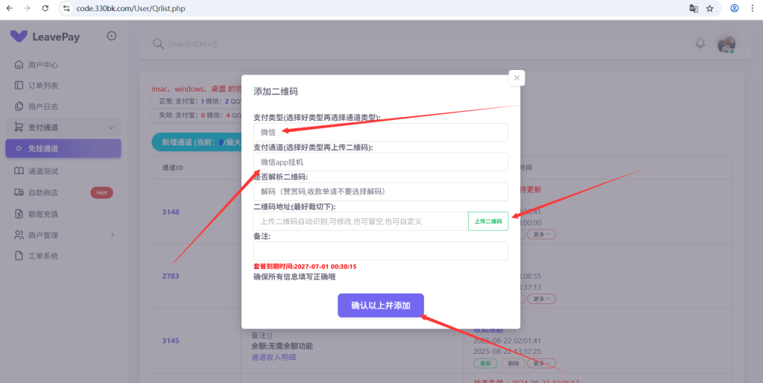Open 更多 dropdown in row 3148

click(x=542, y=234)
